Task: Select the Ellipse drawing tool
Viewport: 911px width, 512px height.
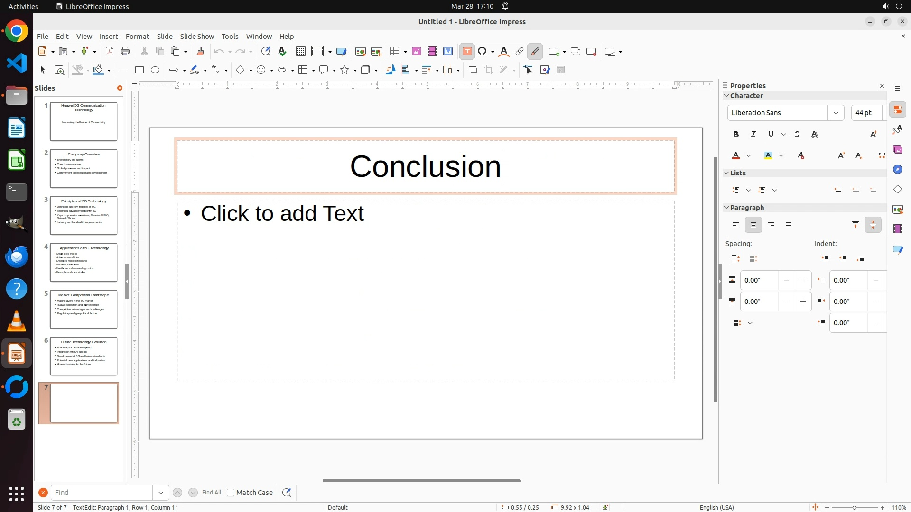Action: click(x=155, y=70)
